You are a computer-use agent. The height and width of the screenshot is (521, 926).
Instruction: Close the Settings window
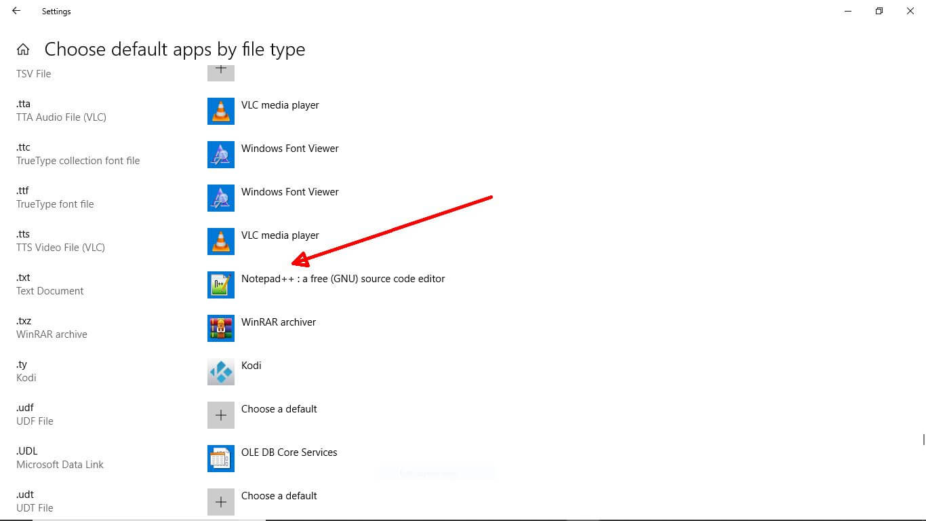910,11
